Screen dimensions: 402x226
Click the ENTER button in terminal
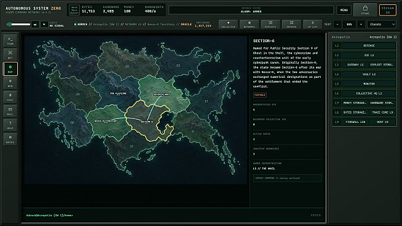(316, 216)
